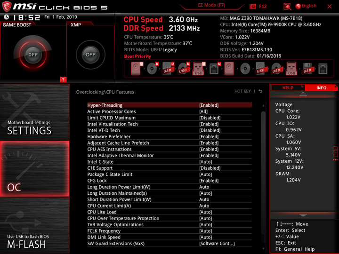Click the screenshot camera icon

252,6
